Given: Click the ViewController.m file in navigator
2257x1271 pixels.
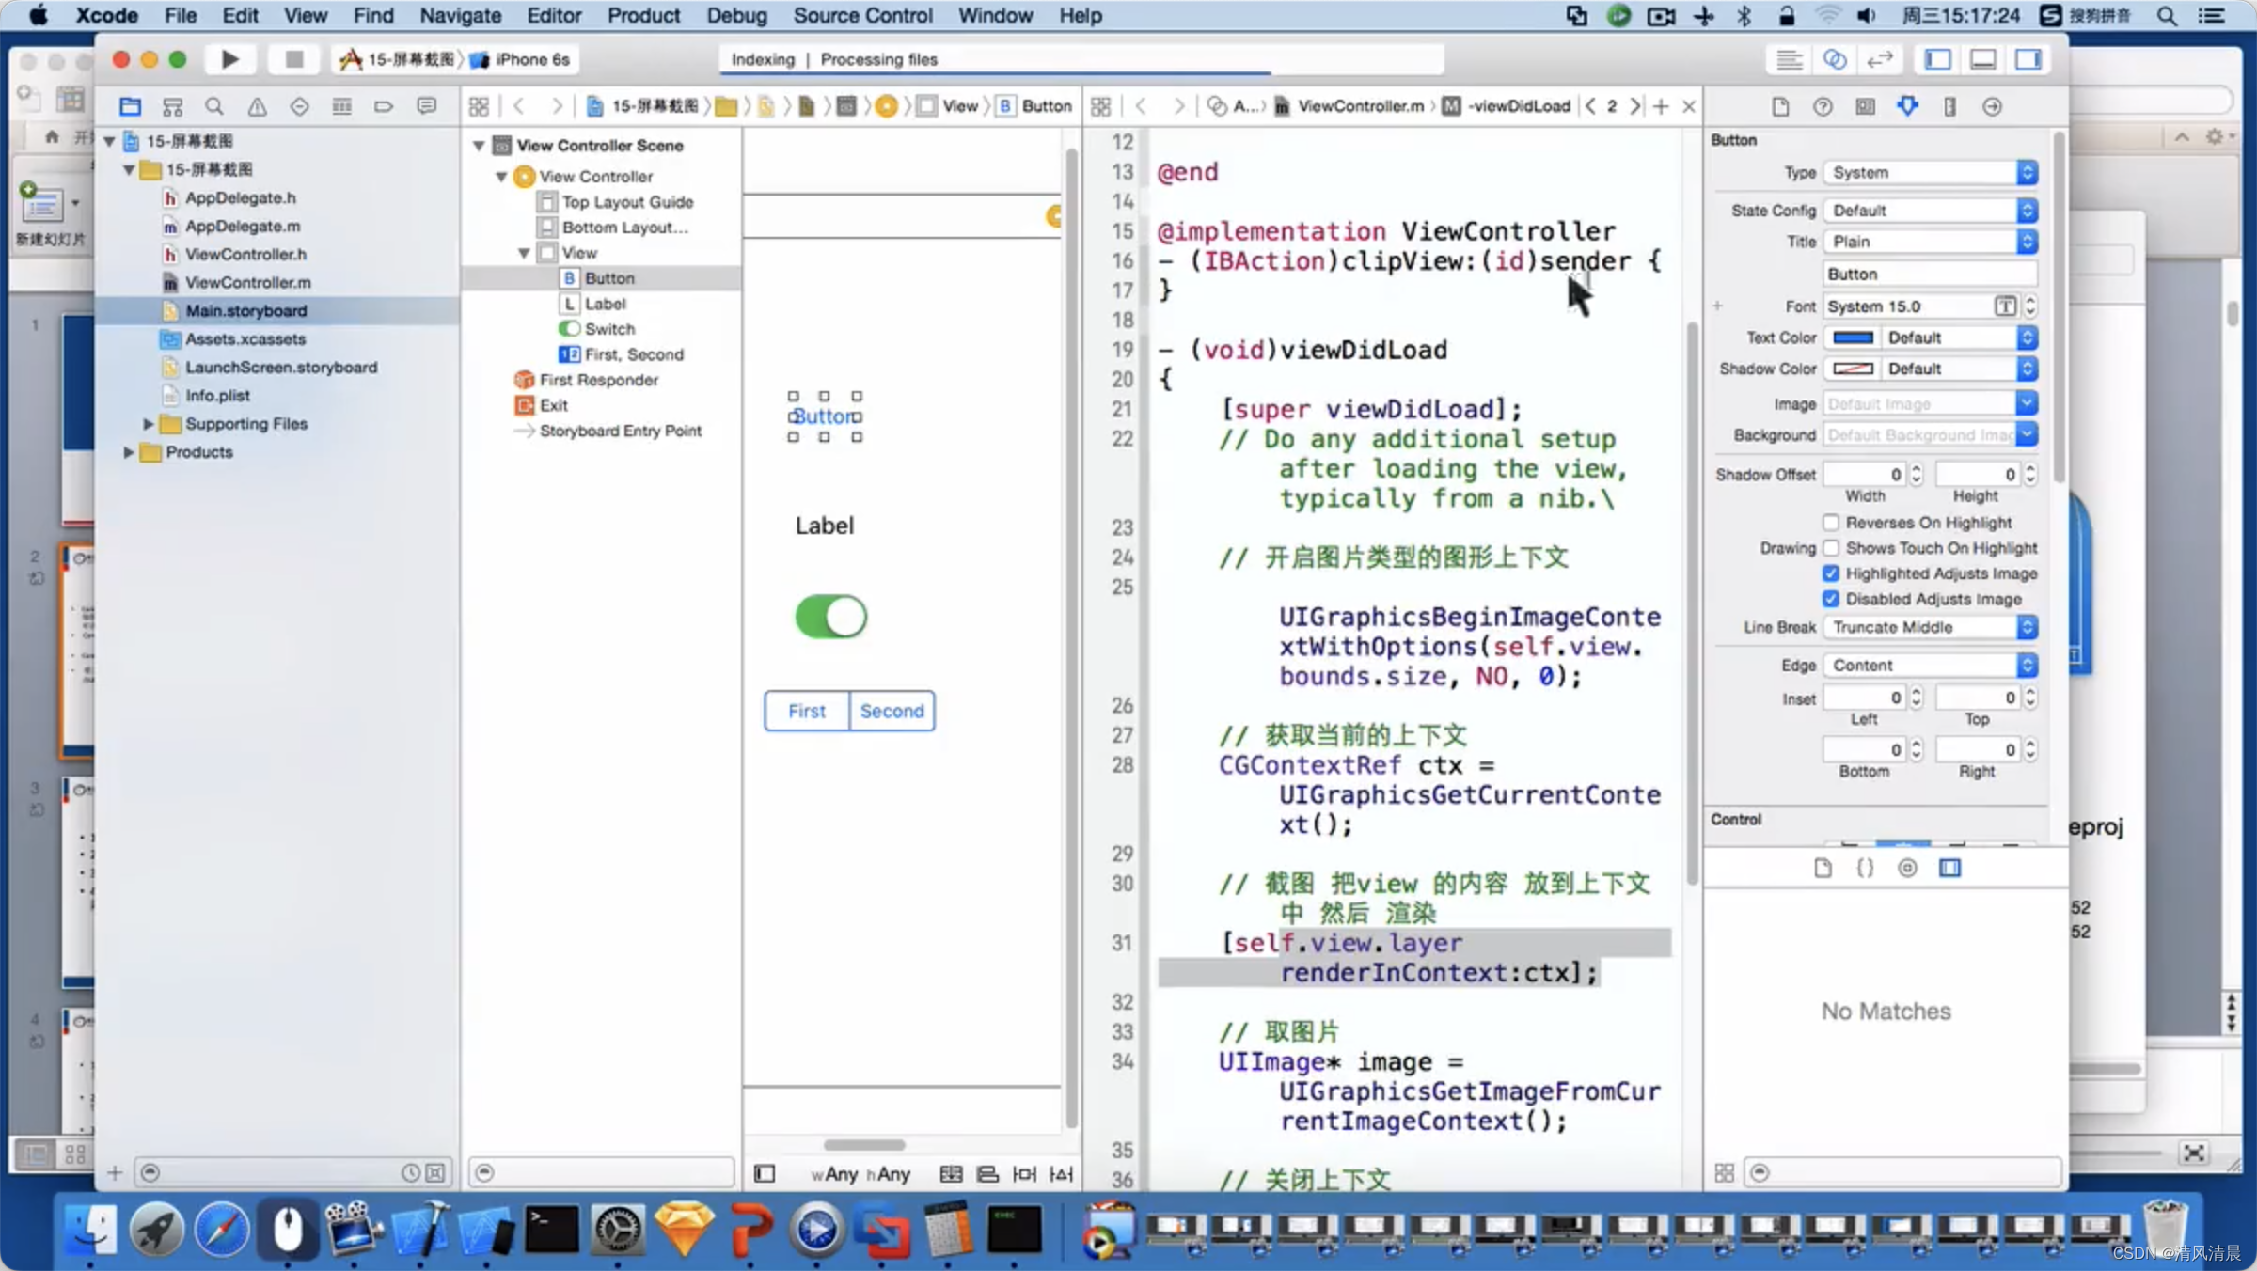Looking at the screenshot, I should coord(246,282).
